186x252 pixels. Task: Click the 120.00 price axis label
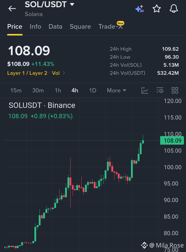click(173, 101)
